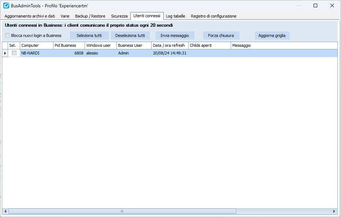The width and height of the screenshot is (341, 218).
Task: Click the Deseleziona tutti button
Action: coord(130,35)
